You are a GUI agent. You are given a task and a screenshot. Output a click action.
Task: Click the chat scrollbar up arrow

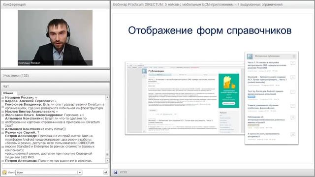coord(107,97)
